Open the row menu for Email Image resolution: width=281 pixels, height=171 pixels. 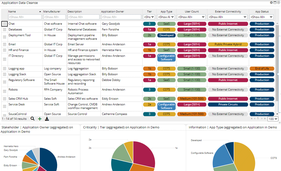[4, 44]
